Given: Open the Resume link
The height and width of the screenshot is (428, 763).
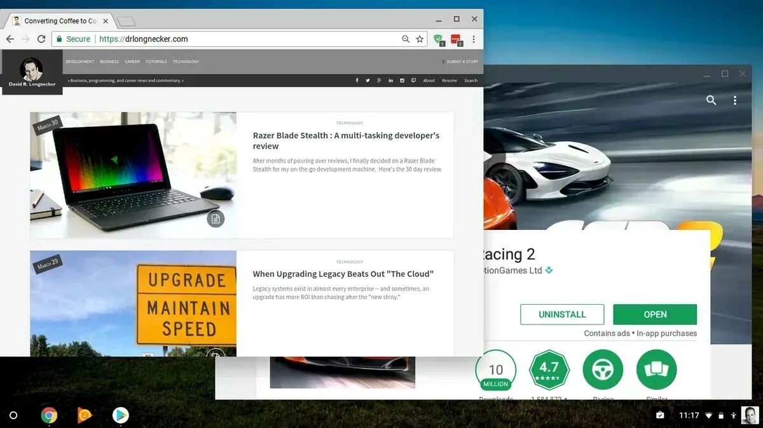Looking at the screenshot, I should (450, 81).
